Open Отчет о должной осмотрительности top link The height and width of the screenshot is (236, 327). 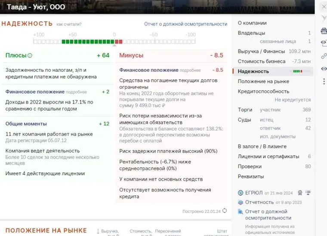point(185,24)
